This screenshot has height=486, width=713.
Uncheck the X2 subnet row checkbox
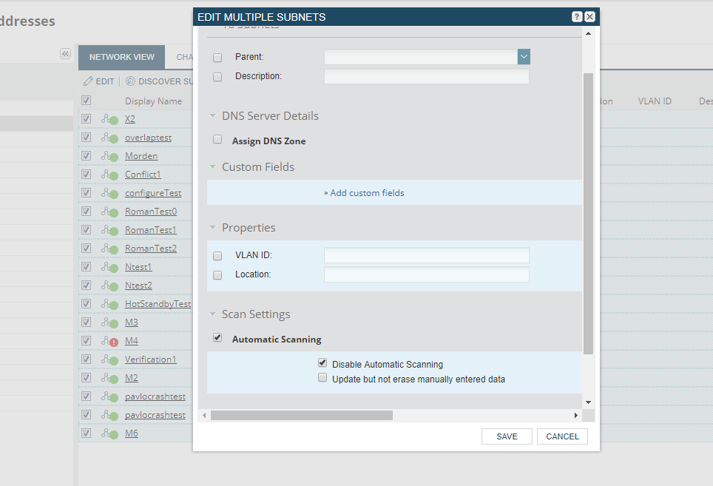coord(86,118)
